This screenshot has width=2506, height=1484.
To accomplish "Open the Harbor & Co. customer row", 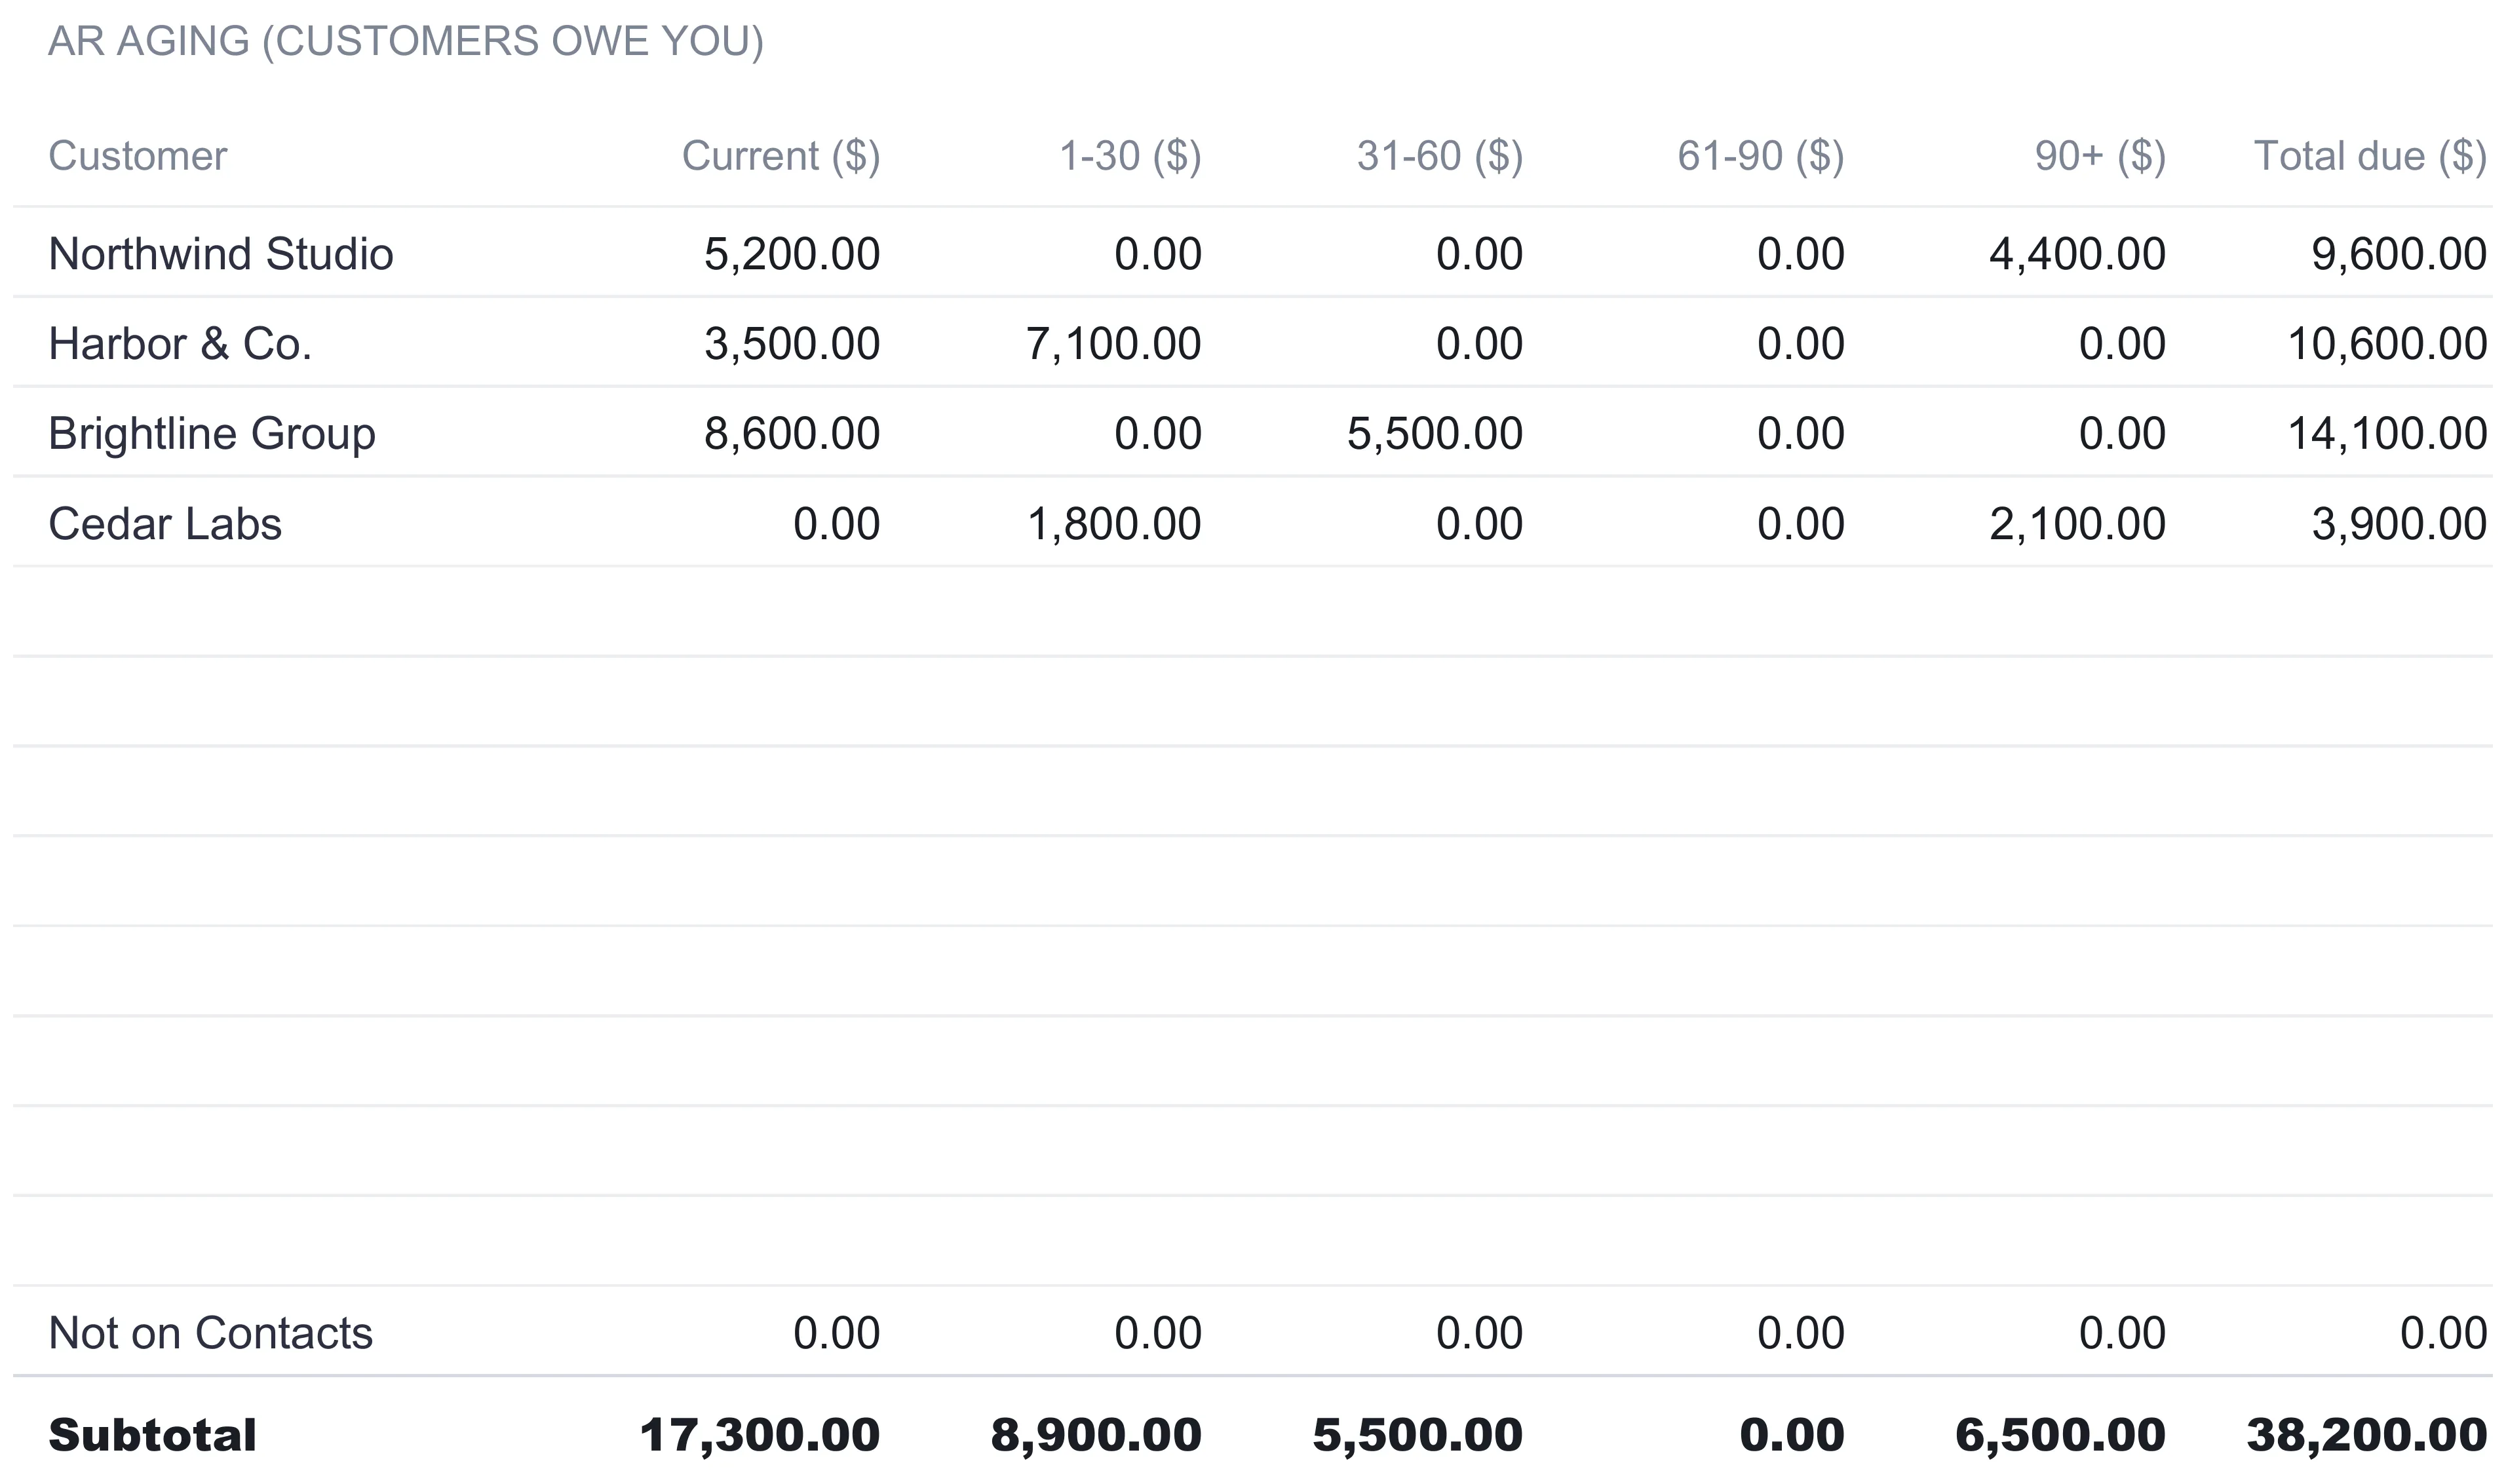I will tap(1252, 343).
